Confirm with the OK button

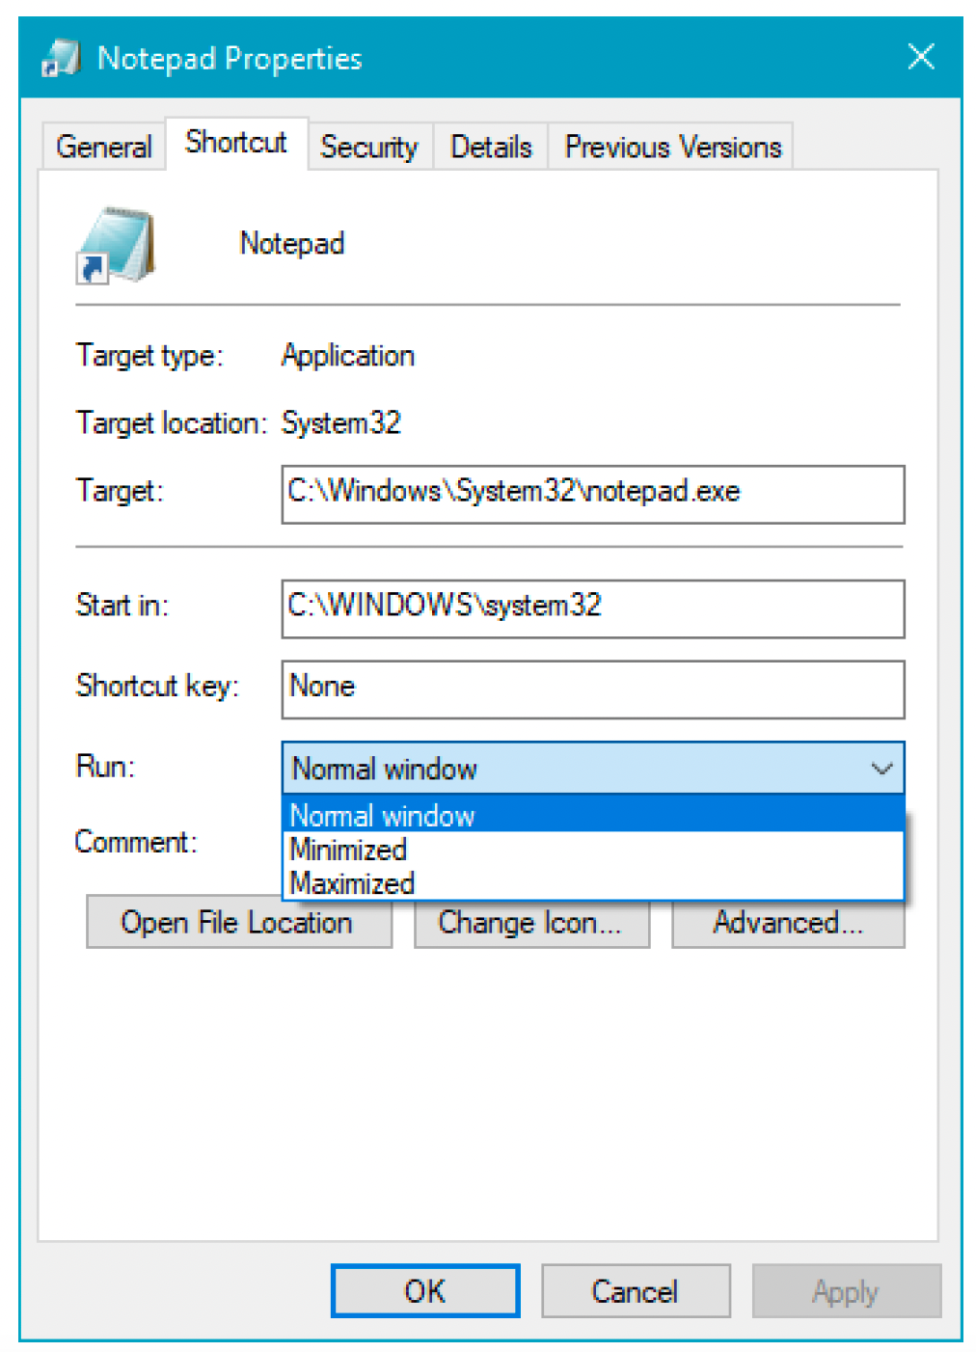pyautogui.click(x=425, y=1290)
